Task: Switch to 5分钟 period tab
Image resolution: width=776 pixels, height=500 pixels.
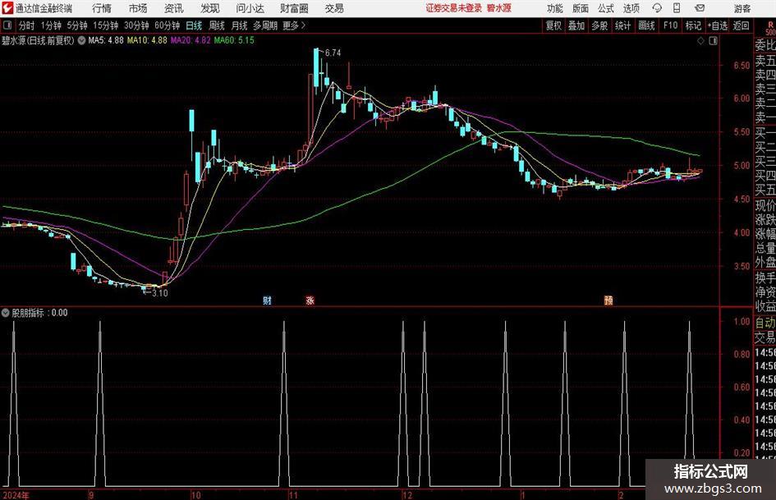Action: pyautogui.click(x=77, y=25)
